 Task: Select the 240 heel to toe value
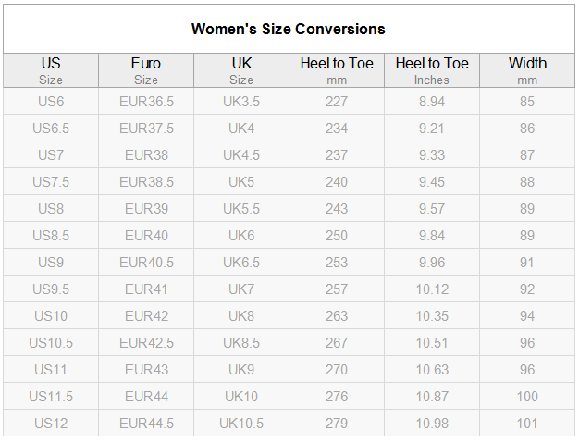coord(337,182)
